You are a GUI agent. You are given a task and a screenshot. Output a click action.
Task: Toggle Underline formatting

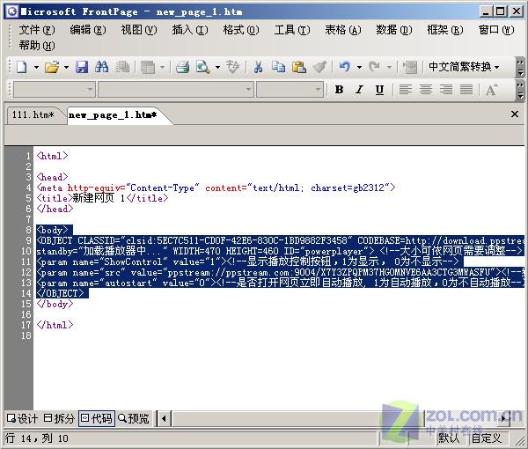(x=379, y=89)
